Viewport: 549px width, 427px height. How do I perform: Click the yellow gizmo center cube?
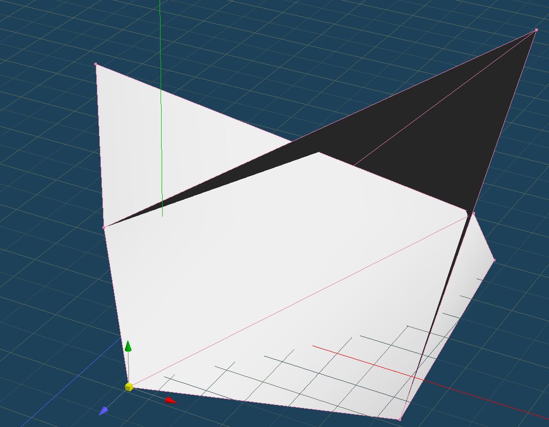(x=129, y=387)
